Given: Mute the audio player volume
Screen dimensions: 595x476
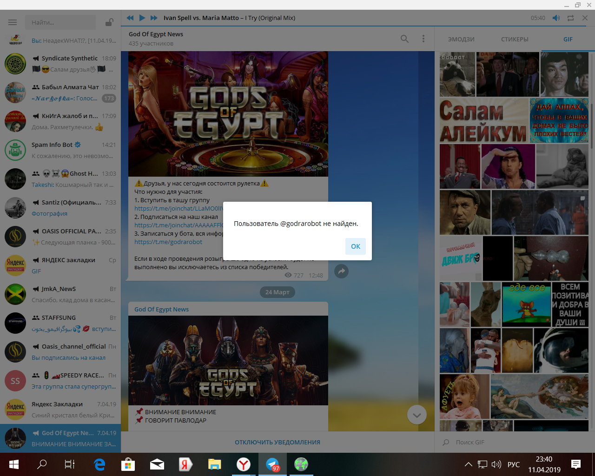Looking at the screenshot, I should [x=556, y=18].
